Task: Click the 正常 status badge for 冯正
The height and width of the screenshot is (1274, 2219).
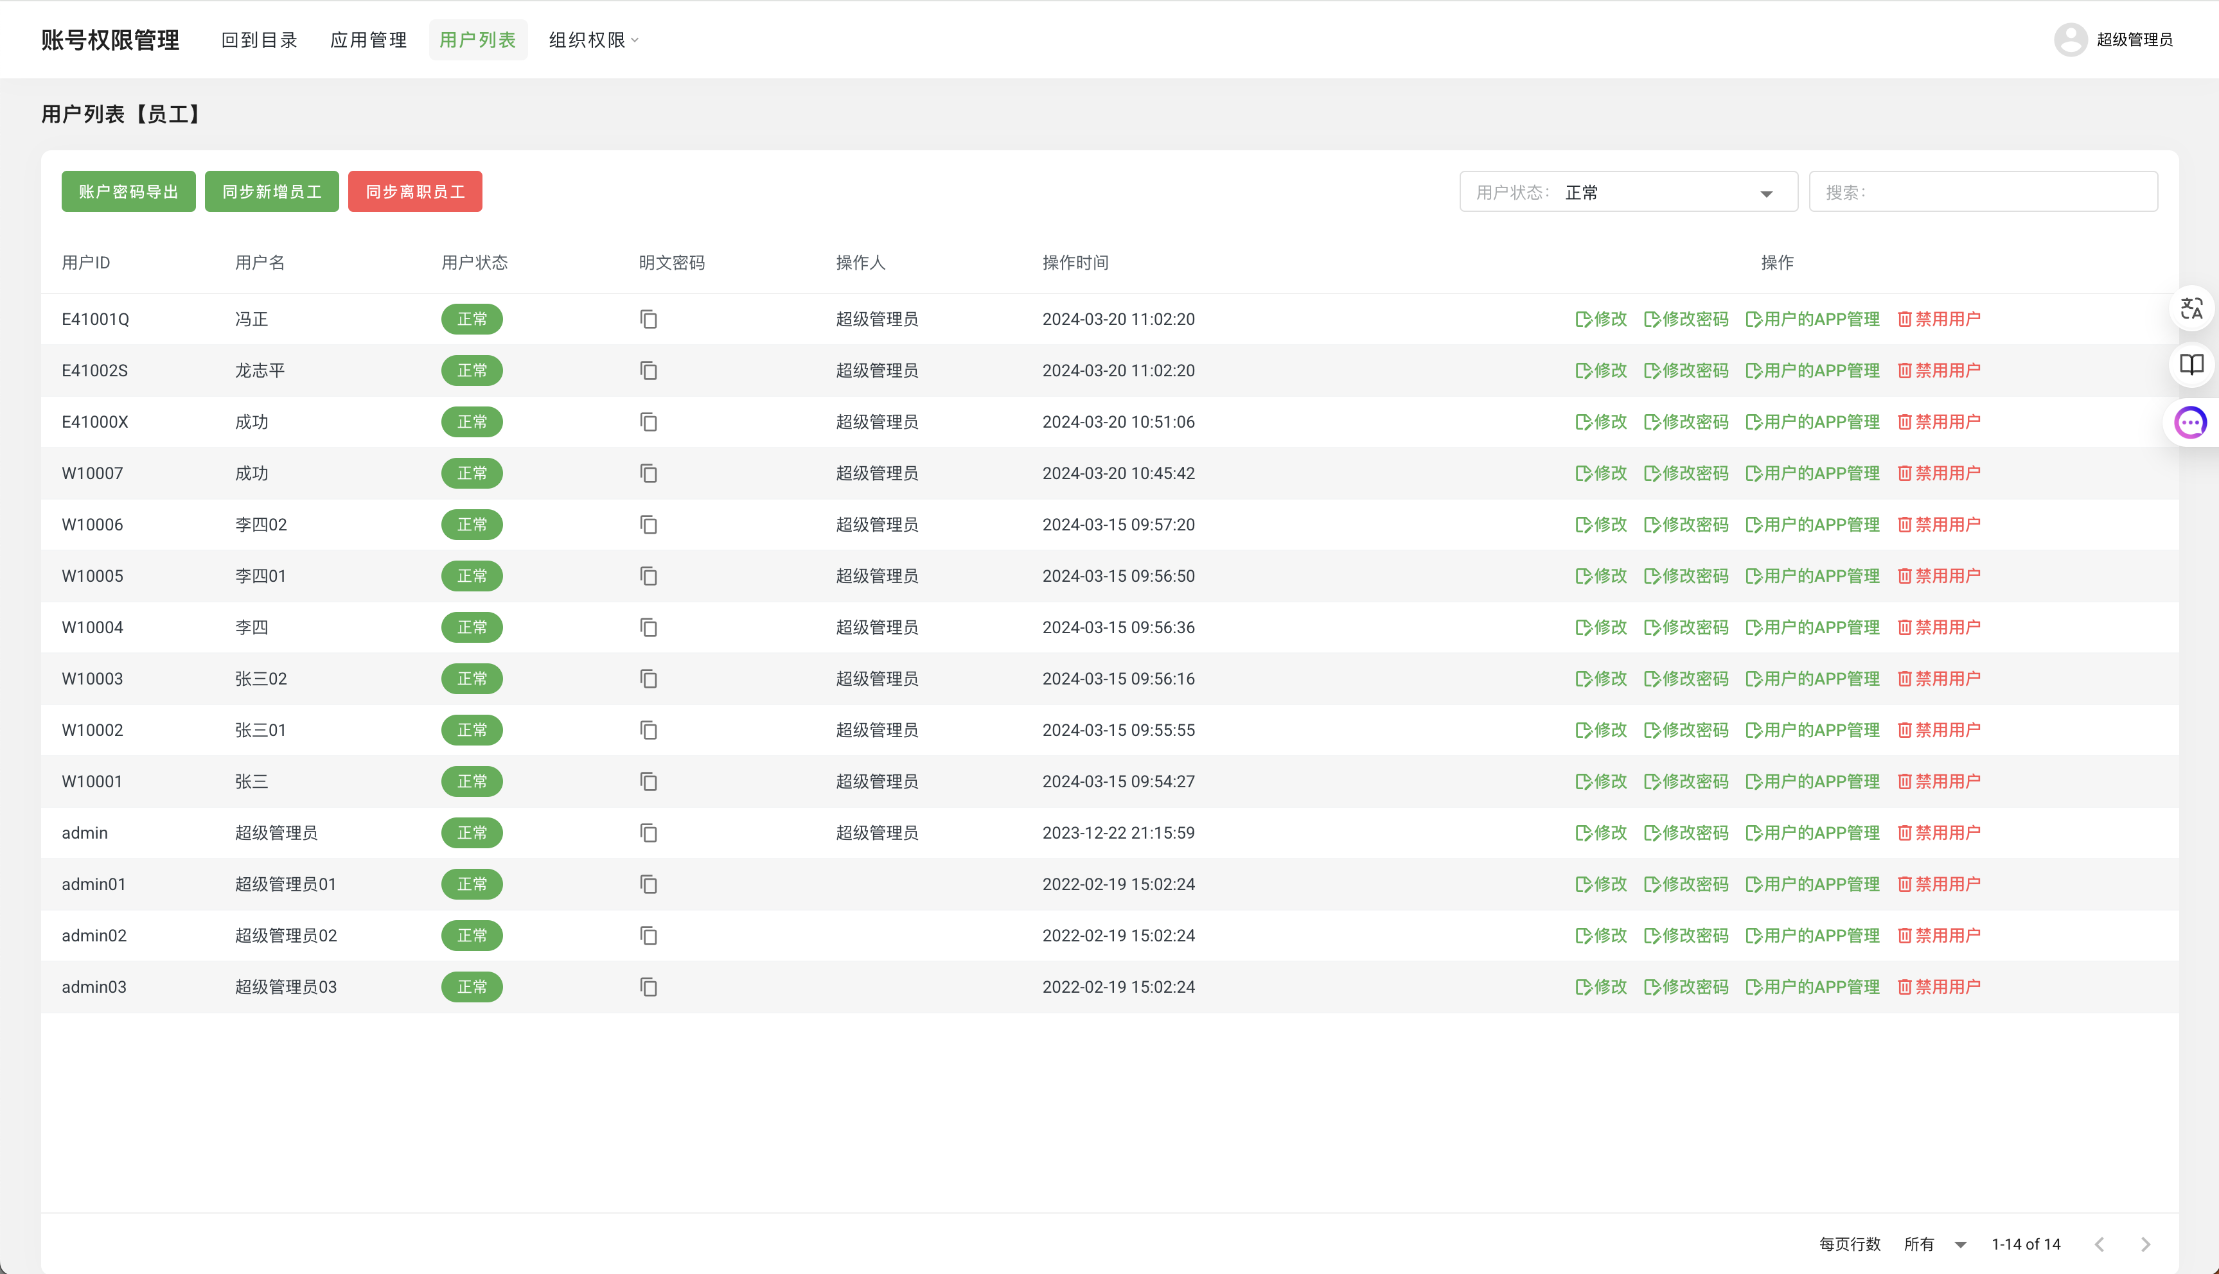Action: click(472, 319)
